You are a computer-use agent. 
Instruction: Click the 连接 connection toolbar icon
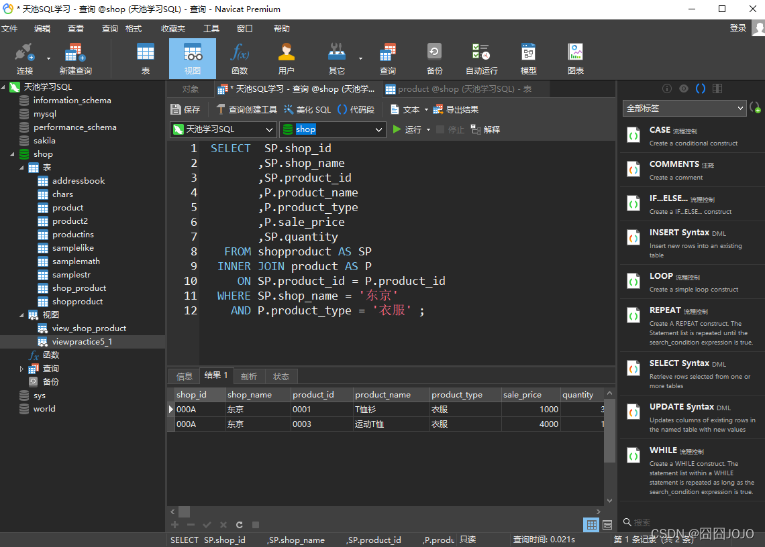[x=24, y=58]
